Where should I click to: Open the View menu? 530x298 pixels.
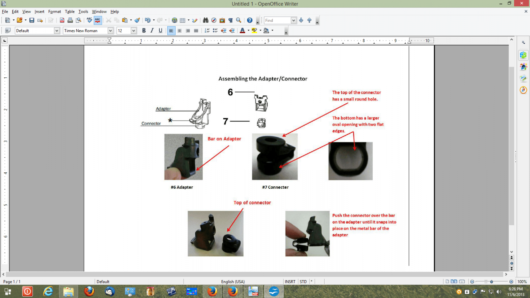[x=27, y=12]
